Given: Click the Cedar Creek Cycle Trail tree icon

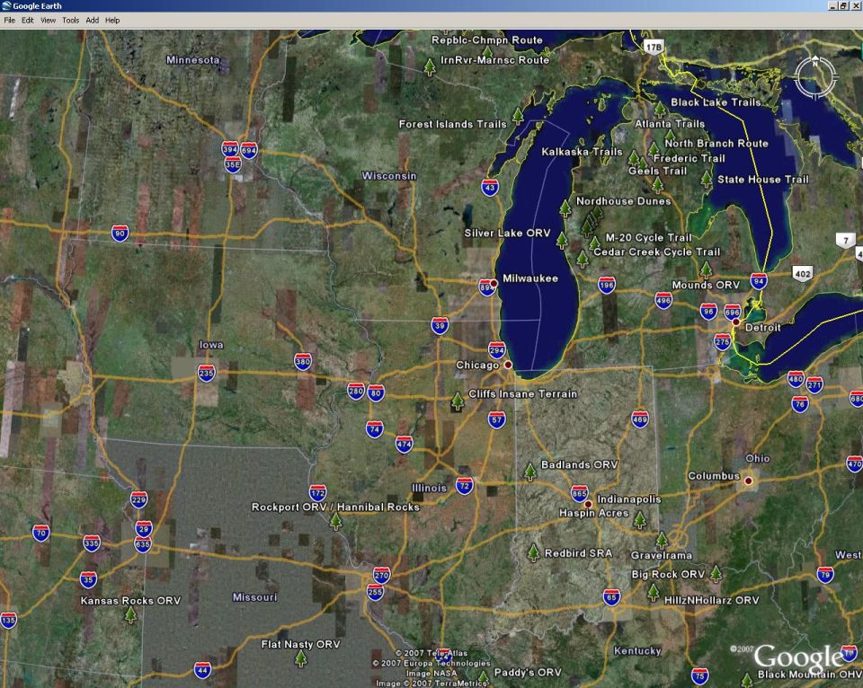Looking at the screenshot, I should pyautogui.click(x=583, y=259).
